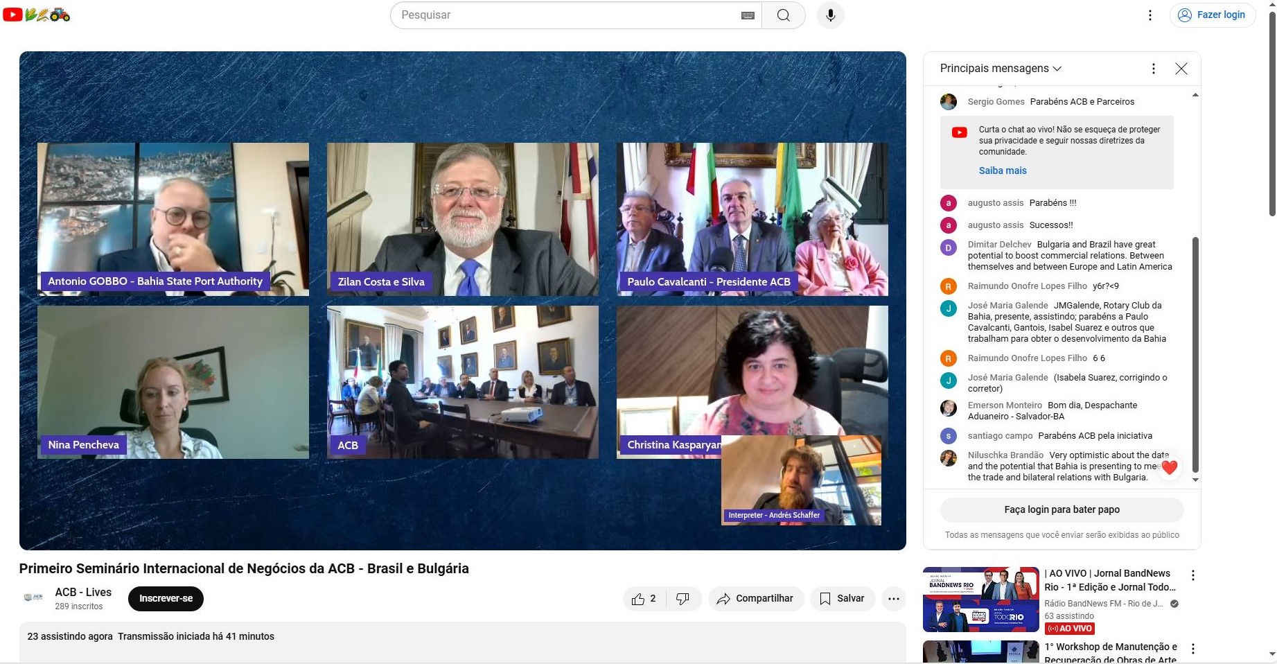
Task: Click Rádio BandNews FM channel name
Action: [1104, 604]
